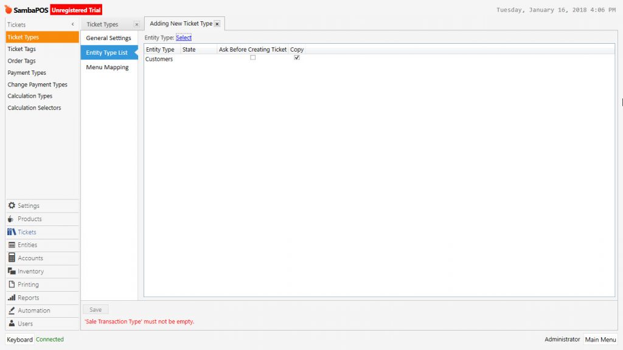This screenshot has height=350, width=623.
Task: Click the Tickets books icon
Action: pyautogui.click(x=12, y=232)
